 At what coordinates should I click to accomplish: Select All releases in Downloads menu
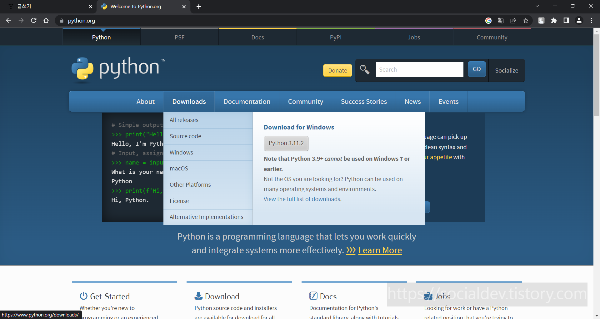pyautogui.click(x=208, y=120)
